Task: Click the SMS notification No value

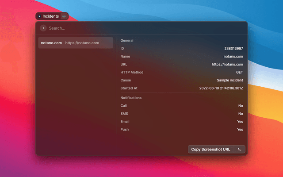Action: click(x=240, y=114)
